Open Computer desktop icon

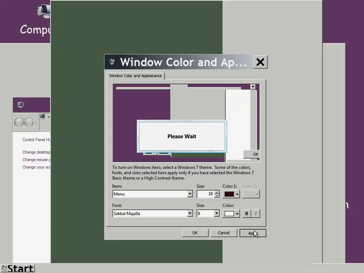[x=35, y=20]
